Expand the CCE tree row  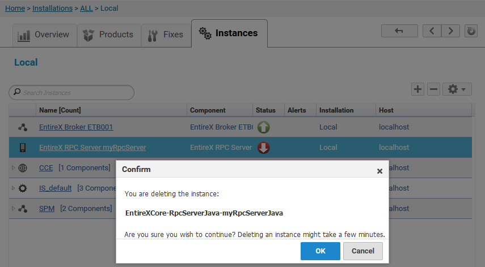[13, 167]
